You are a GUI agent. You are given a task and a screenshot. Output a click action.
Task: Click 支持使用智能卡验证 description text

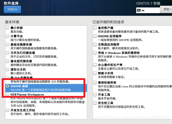tap(112, 77)
